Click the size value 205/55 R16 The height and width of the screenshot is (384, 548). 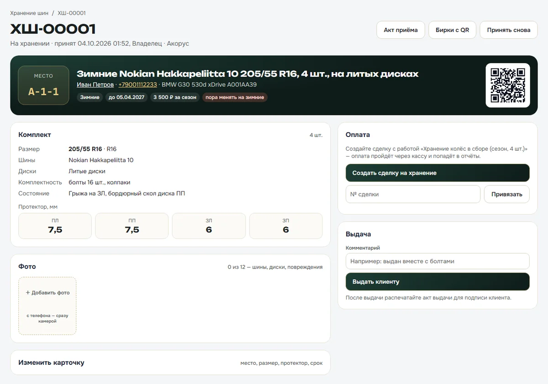tap(85, 149)
